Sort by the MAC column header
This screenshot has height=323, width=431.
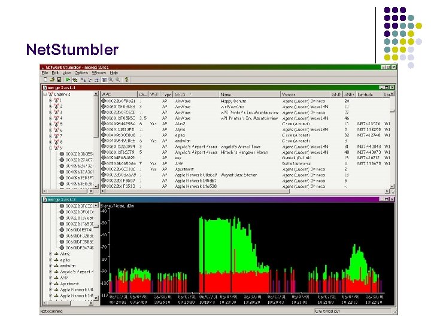pyautogui.click(x=119, y=95)
